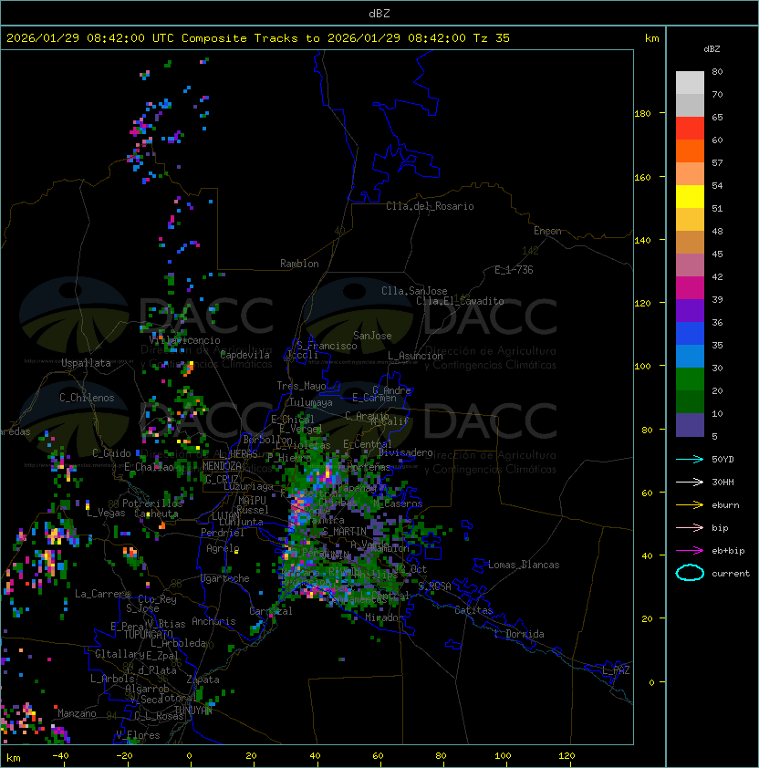759x768 pixels.
Task: Click the Clla.SanJose label
Action: coord(414,291)
